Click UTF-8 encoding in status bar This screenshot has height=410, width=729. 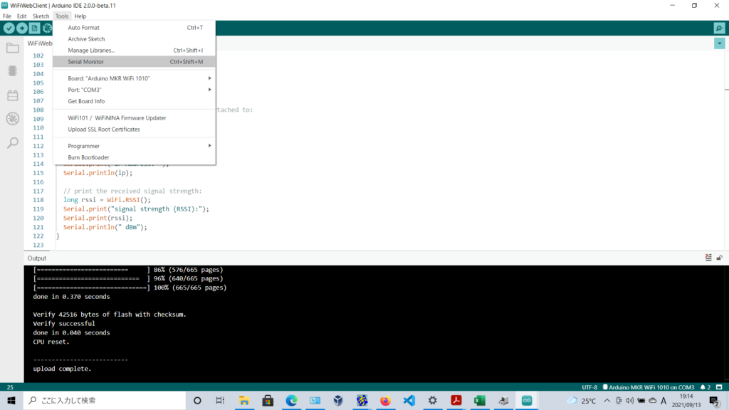click(x=589, y=387)
